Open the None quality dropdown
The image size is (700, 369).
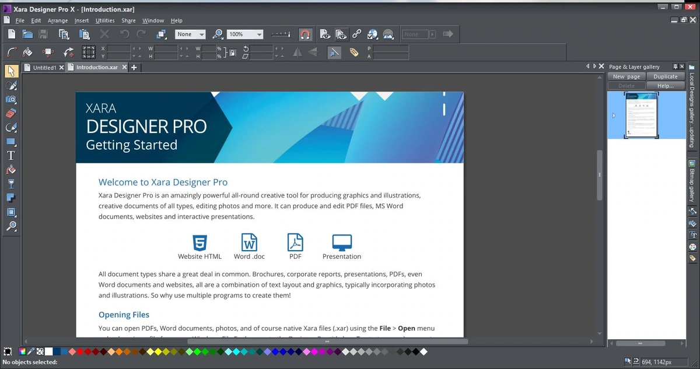point(190,34)
